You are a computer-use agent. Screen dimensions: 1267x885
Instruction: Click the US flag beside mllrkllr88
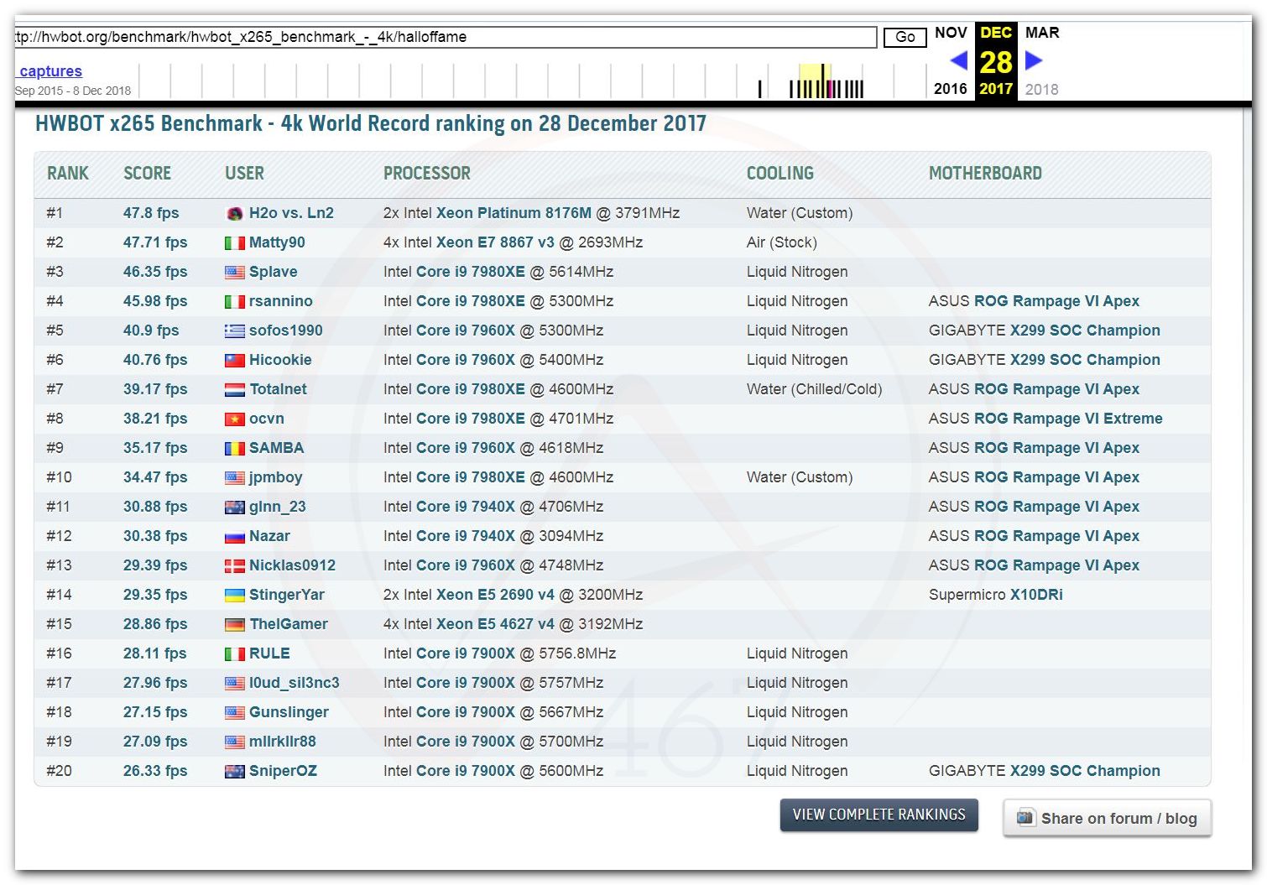click(235, 742)
